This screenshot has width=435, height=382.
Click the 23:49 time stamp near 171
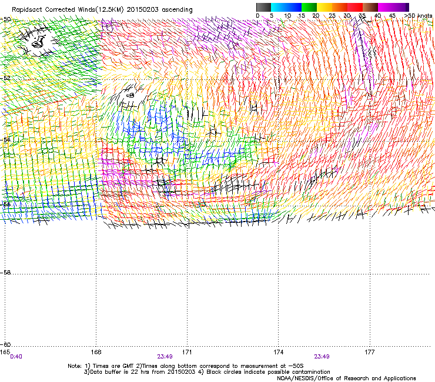[x=165, y=357]
